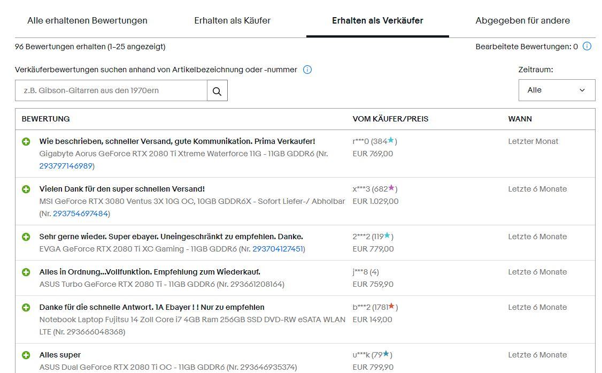Click turquoise star next to buyer r***0
Screen dimensions: 602x373
pos(391,140)
